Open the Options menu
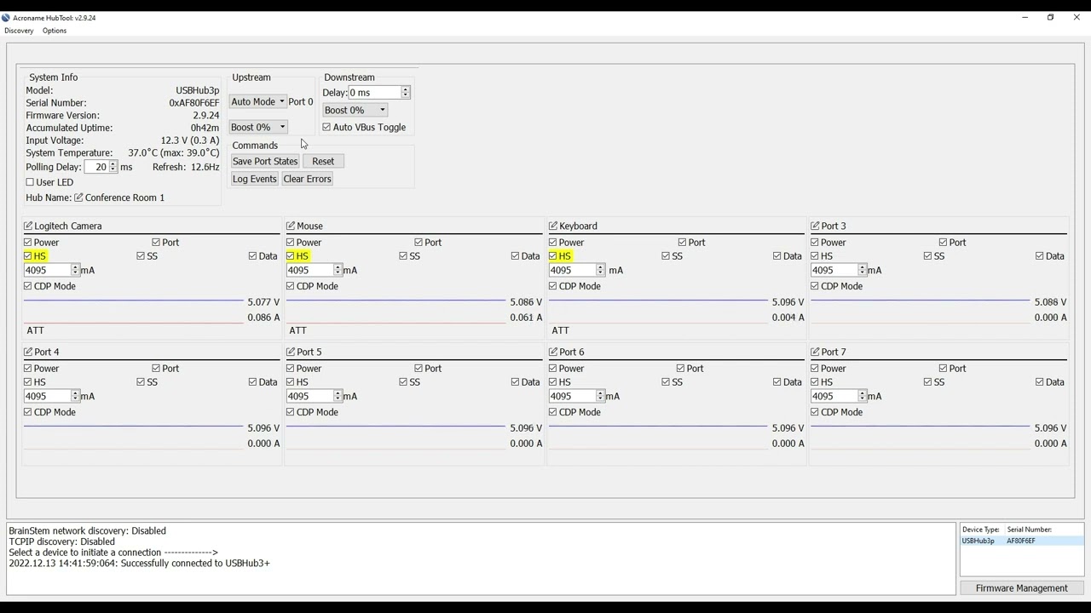Viewport: 1091px width, 613px height. click(55, 31)
